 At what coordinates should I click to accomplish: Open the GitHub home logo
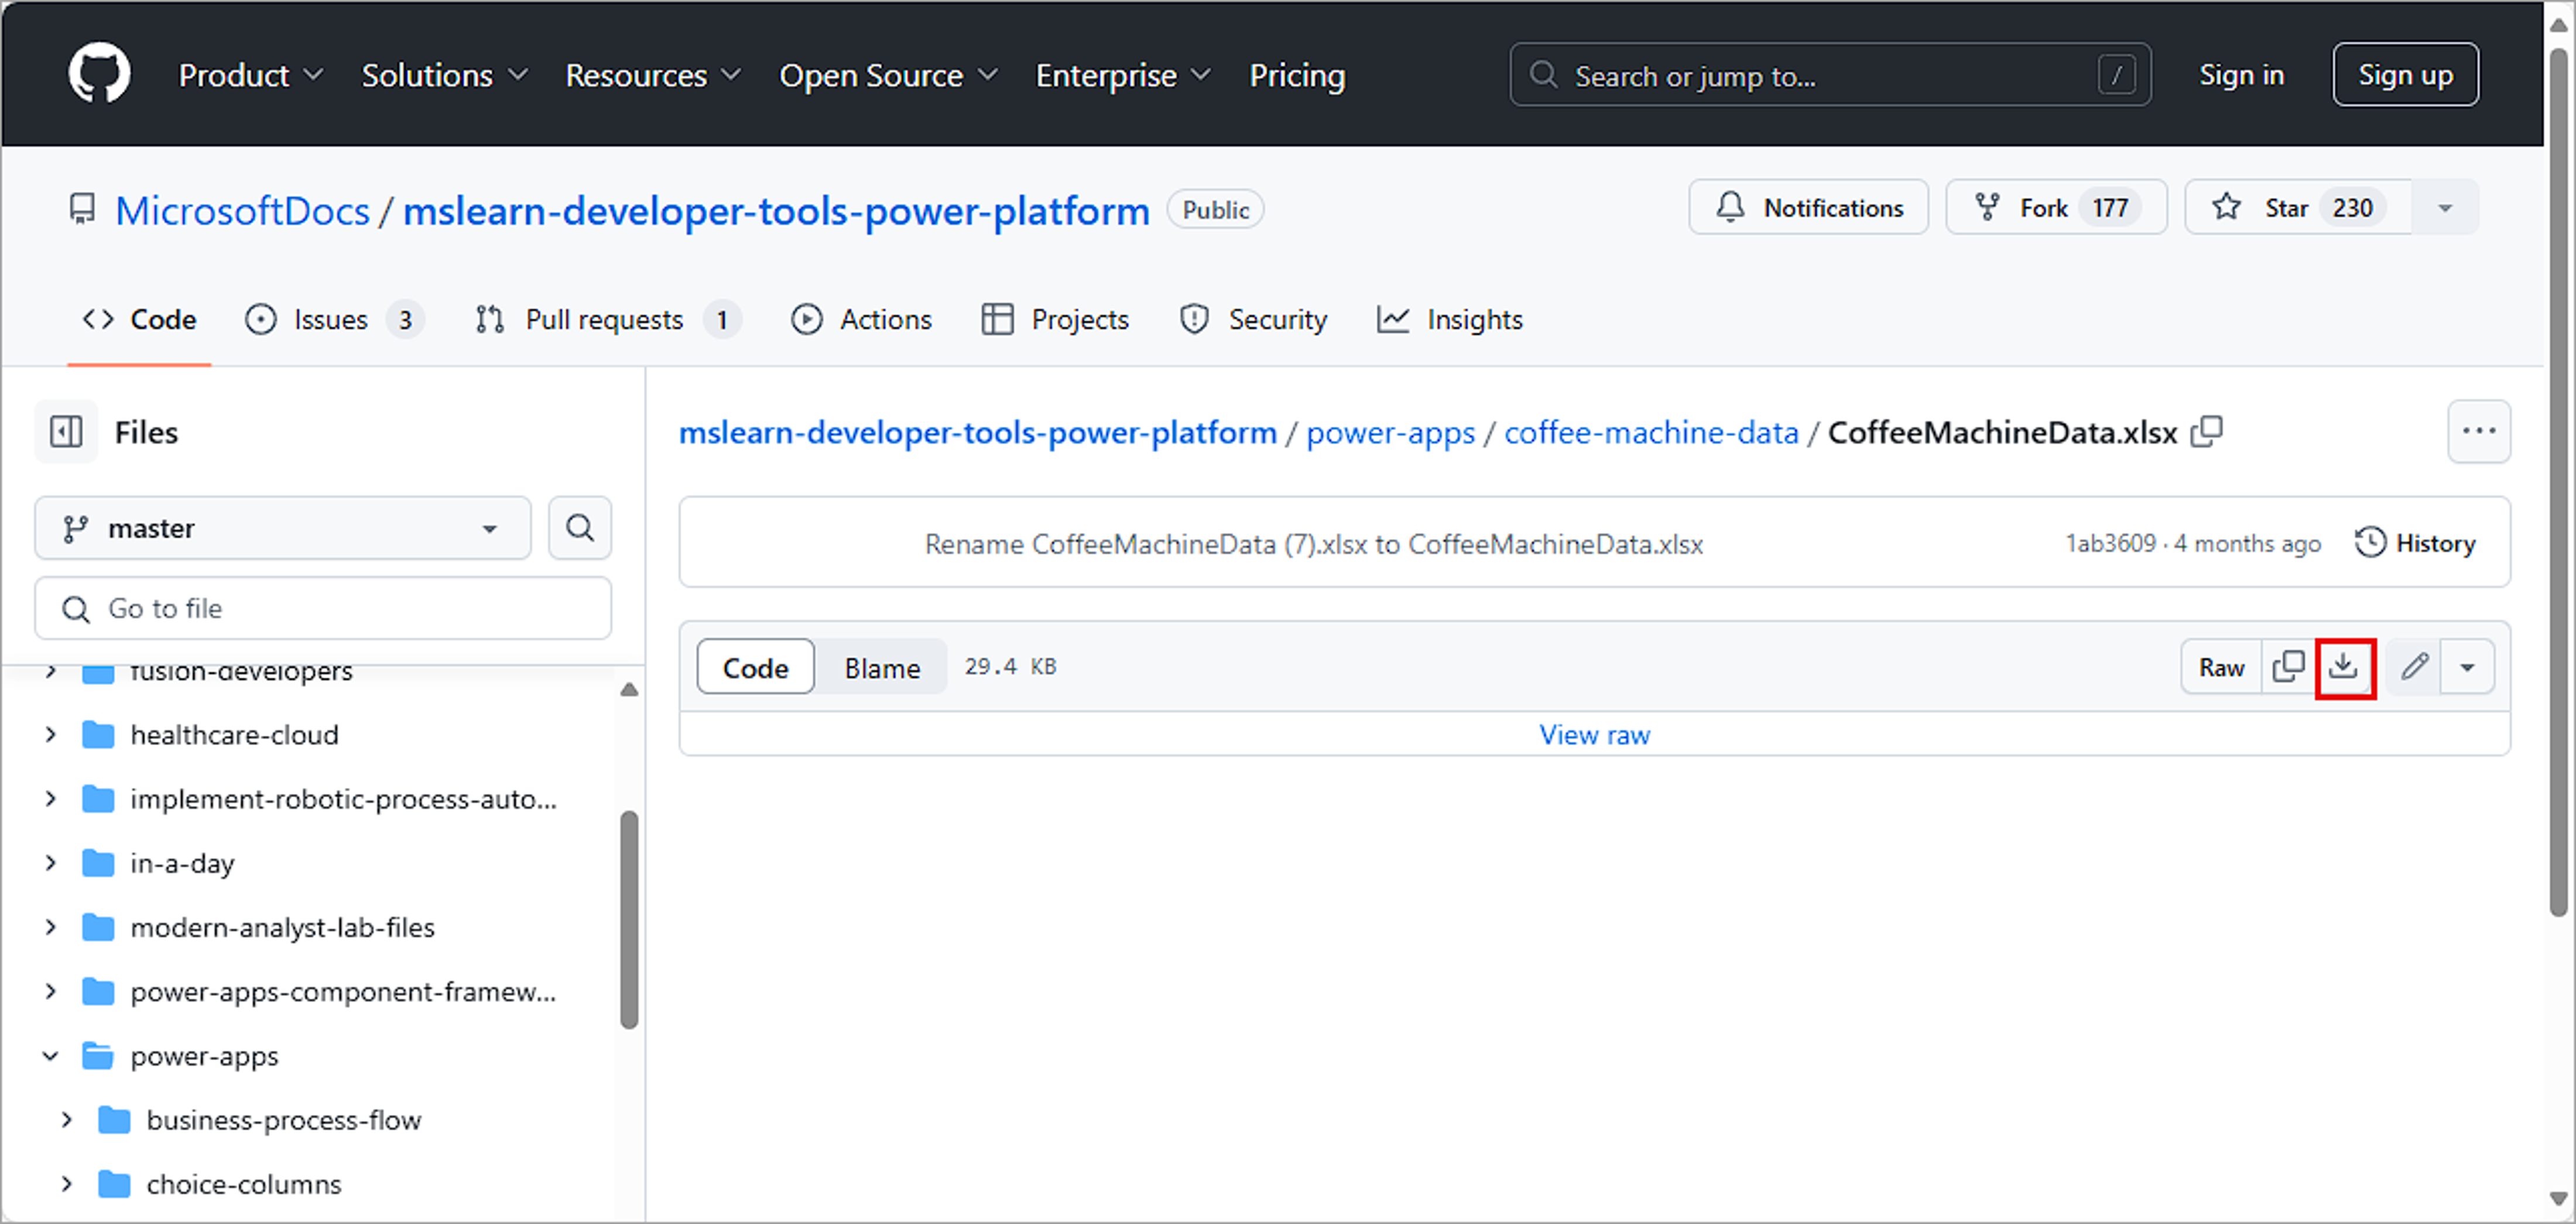99,74
